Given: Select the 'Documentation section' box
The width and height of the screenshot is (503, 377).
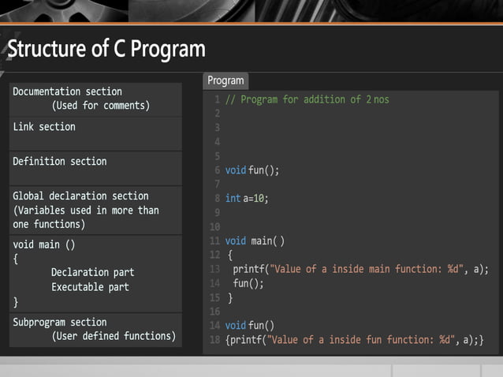Looking at the screenshot, I should pos(95,99).
